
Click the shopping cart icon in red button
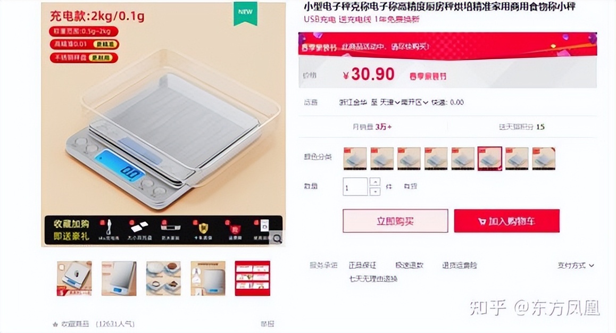(482, 221)
